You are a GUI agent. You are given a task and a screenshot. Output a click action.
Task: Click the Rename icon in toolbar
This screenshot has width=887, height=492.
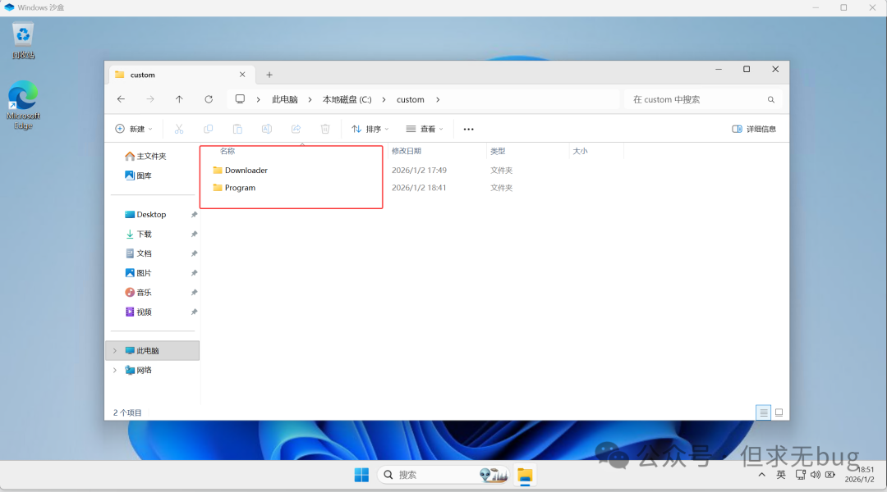coord(267,129)
